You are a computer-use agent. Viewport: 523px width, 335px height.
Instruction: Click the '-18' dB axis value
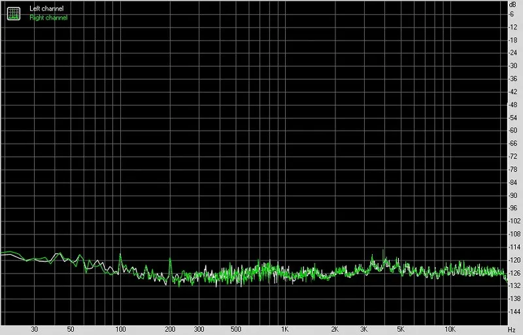click(513, 40)
